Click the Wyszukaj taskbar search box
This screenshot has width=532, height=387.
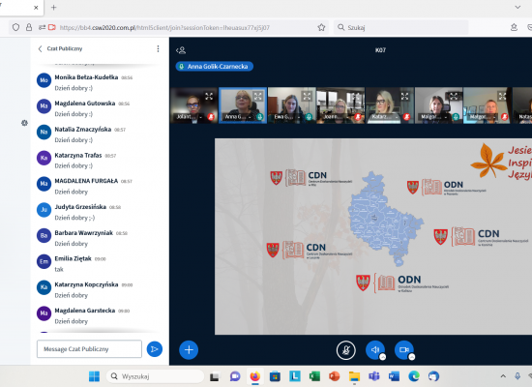(x=156, y=376)
